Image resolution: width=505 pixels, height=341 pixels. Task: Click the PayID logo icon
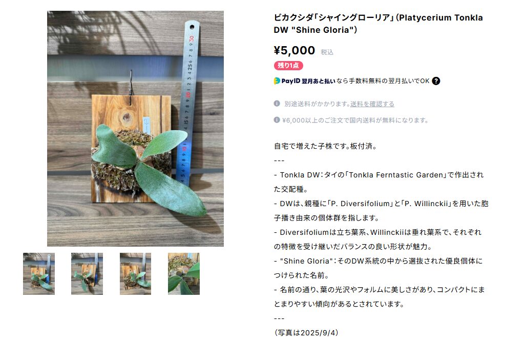tap(277, 81)
